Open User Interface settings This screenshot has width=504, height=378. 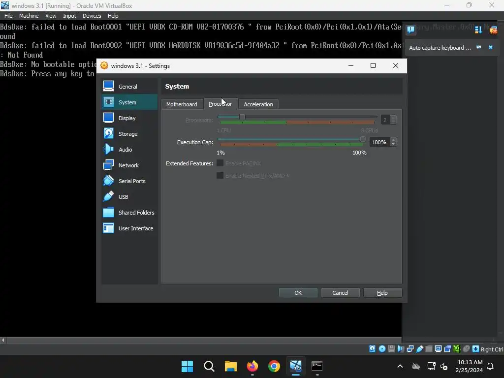click(x=129, y=228)
